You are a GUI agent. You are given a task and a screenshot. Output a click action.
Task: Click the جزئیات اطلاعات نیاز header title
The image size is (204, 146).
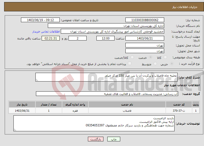coord(185,7)
